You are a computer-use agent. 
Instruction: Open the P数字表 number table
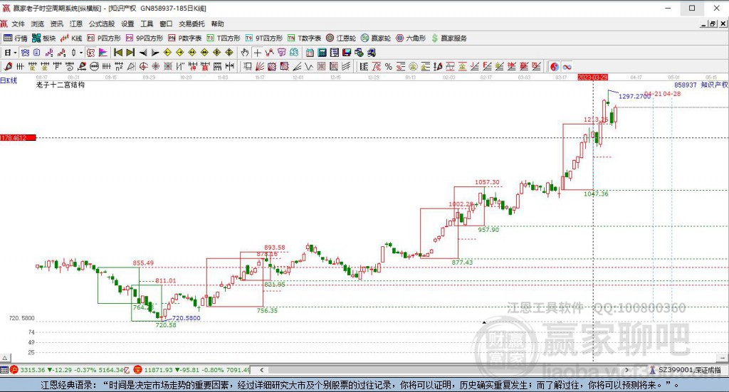click(184, 38)
